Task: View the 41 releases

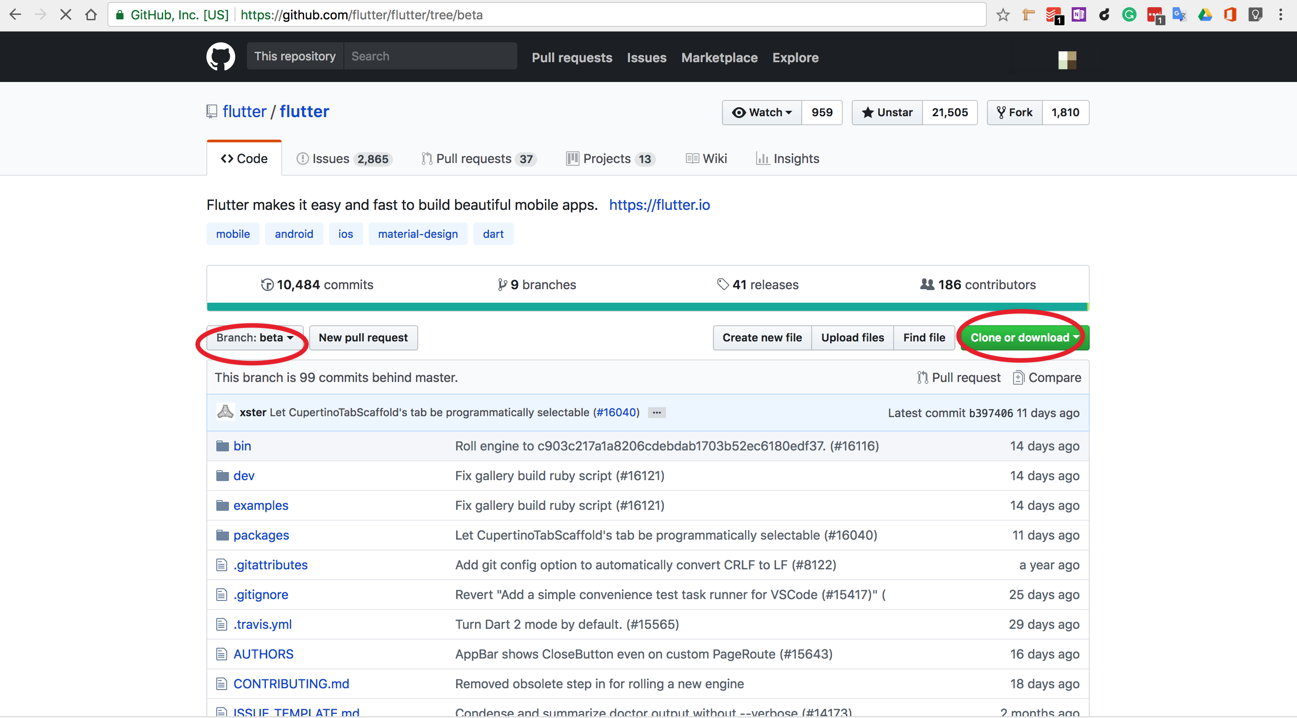Action: click(758, 284)
